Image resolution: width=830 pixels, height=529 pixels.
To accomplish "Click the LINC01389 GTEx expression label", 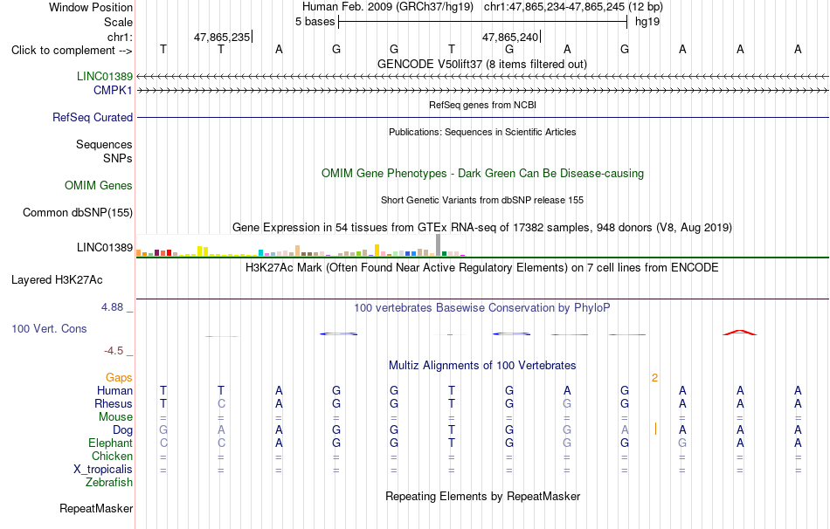I will (104, 248).
